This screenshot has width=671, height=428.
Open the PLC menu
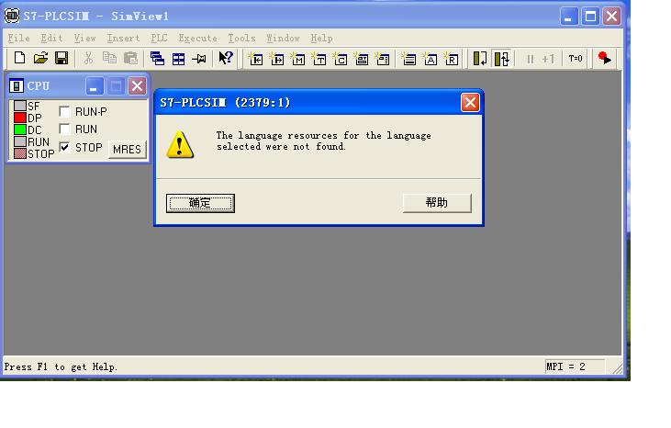tap(159, 38)
